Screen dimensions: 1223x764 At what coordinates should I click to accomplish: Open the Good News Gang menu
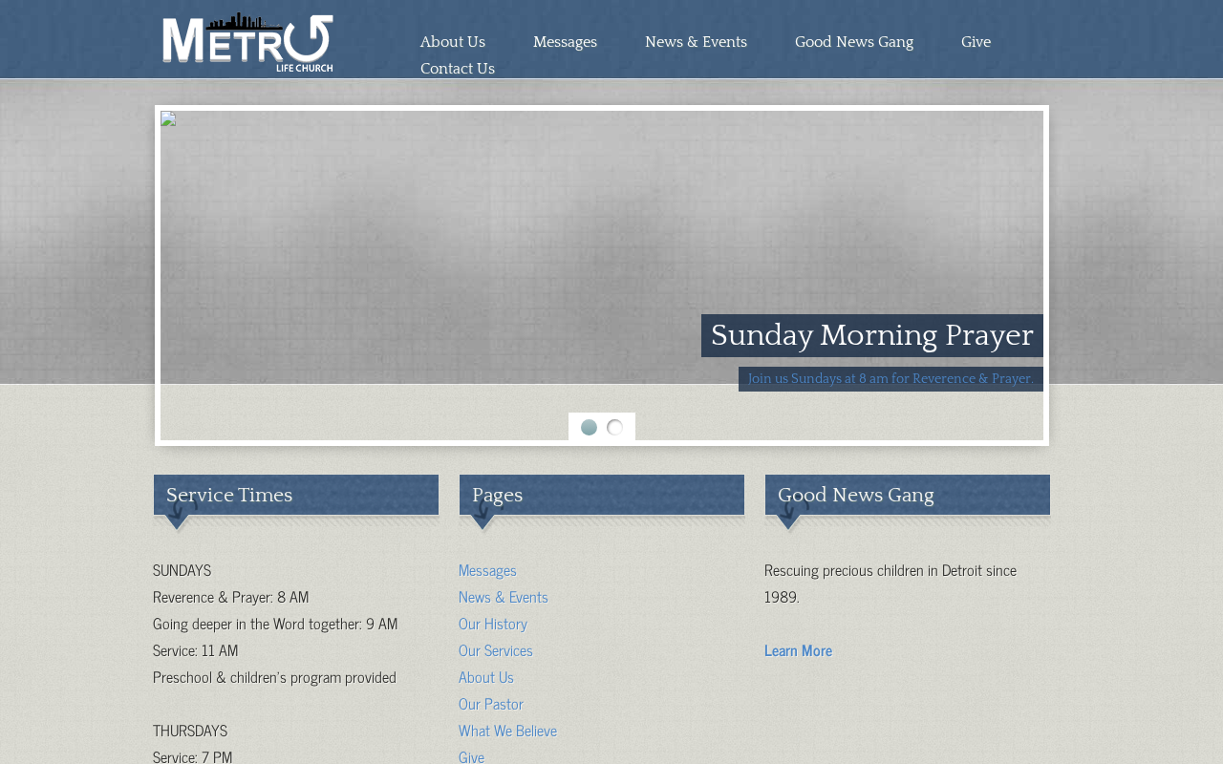point(854,42)
